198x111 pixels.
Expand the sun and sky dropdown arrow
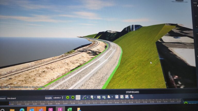pos(112,97)
